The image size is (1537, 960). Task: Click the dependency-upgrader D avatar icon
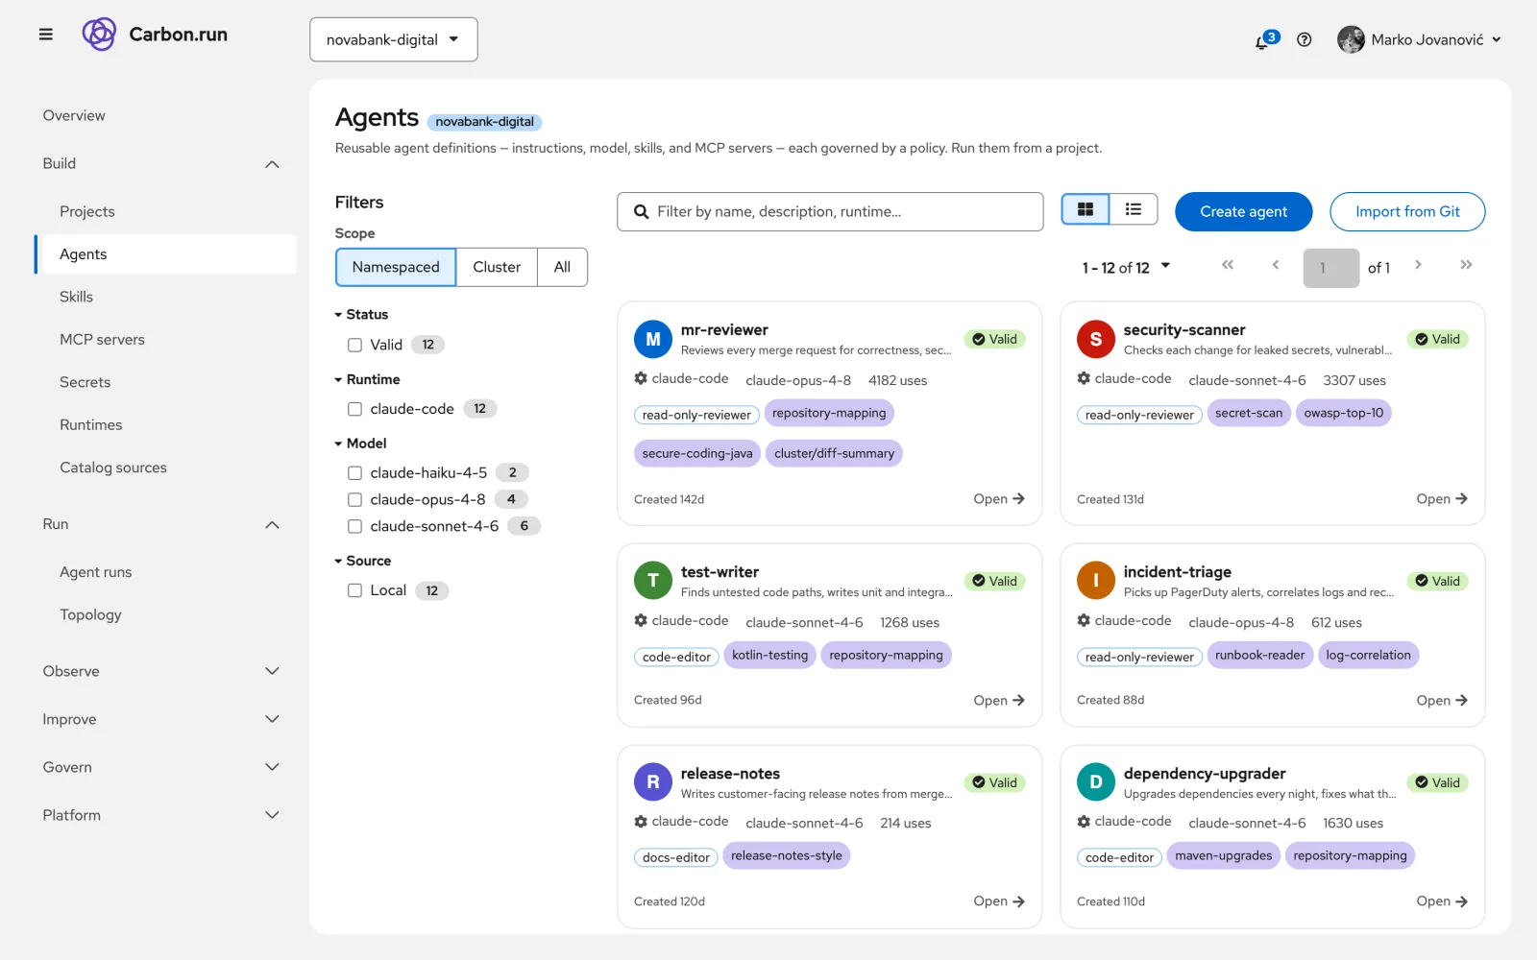tap(1096, 782)
